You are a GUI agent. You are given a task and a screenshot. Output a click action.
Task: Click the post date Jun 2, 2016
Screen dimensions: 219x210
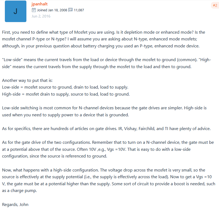[41, 16]
